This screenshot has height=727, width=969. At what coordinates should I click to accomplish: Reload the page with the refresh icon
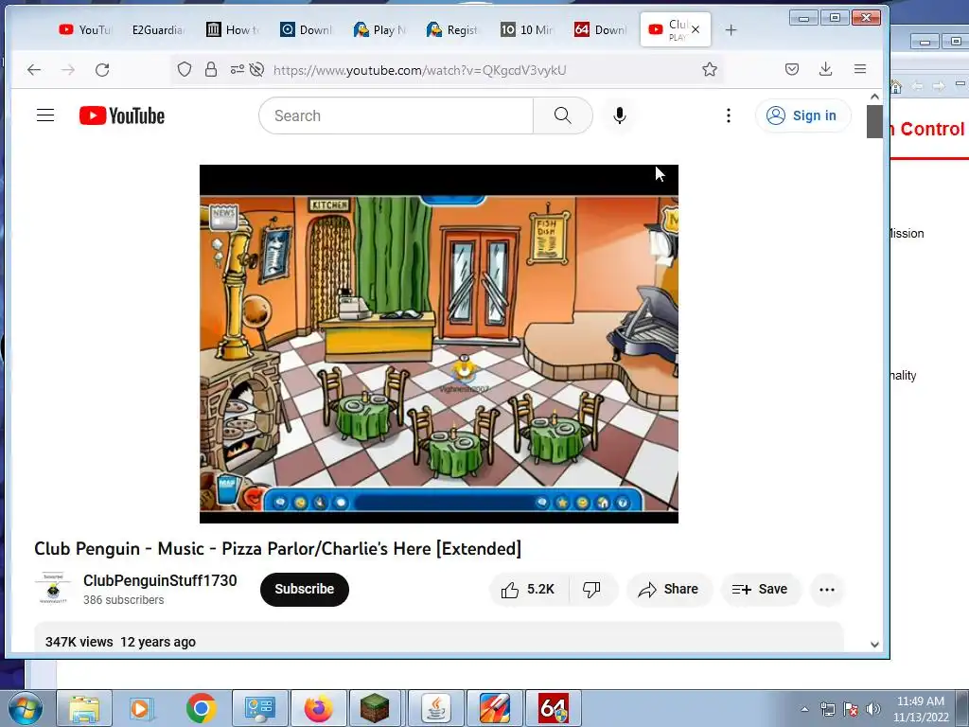[102, 70]
